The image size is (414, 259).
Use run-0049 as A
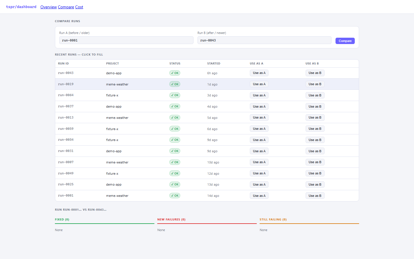[x=259, y=173]
